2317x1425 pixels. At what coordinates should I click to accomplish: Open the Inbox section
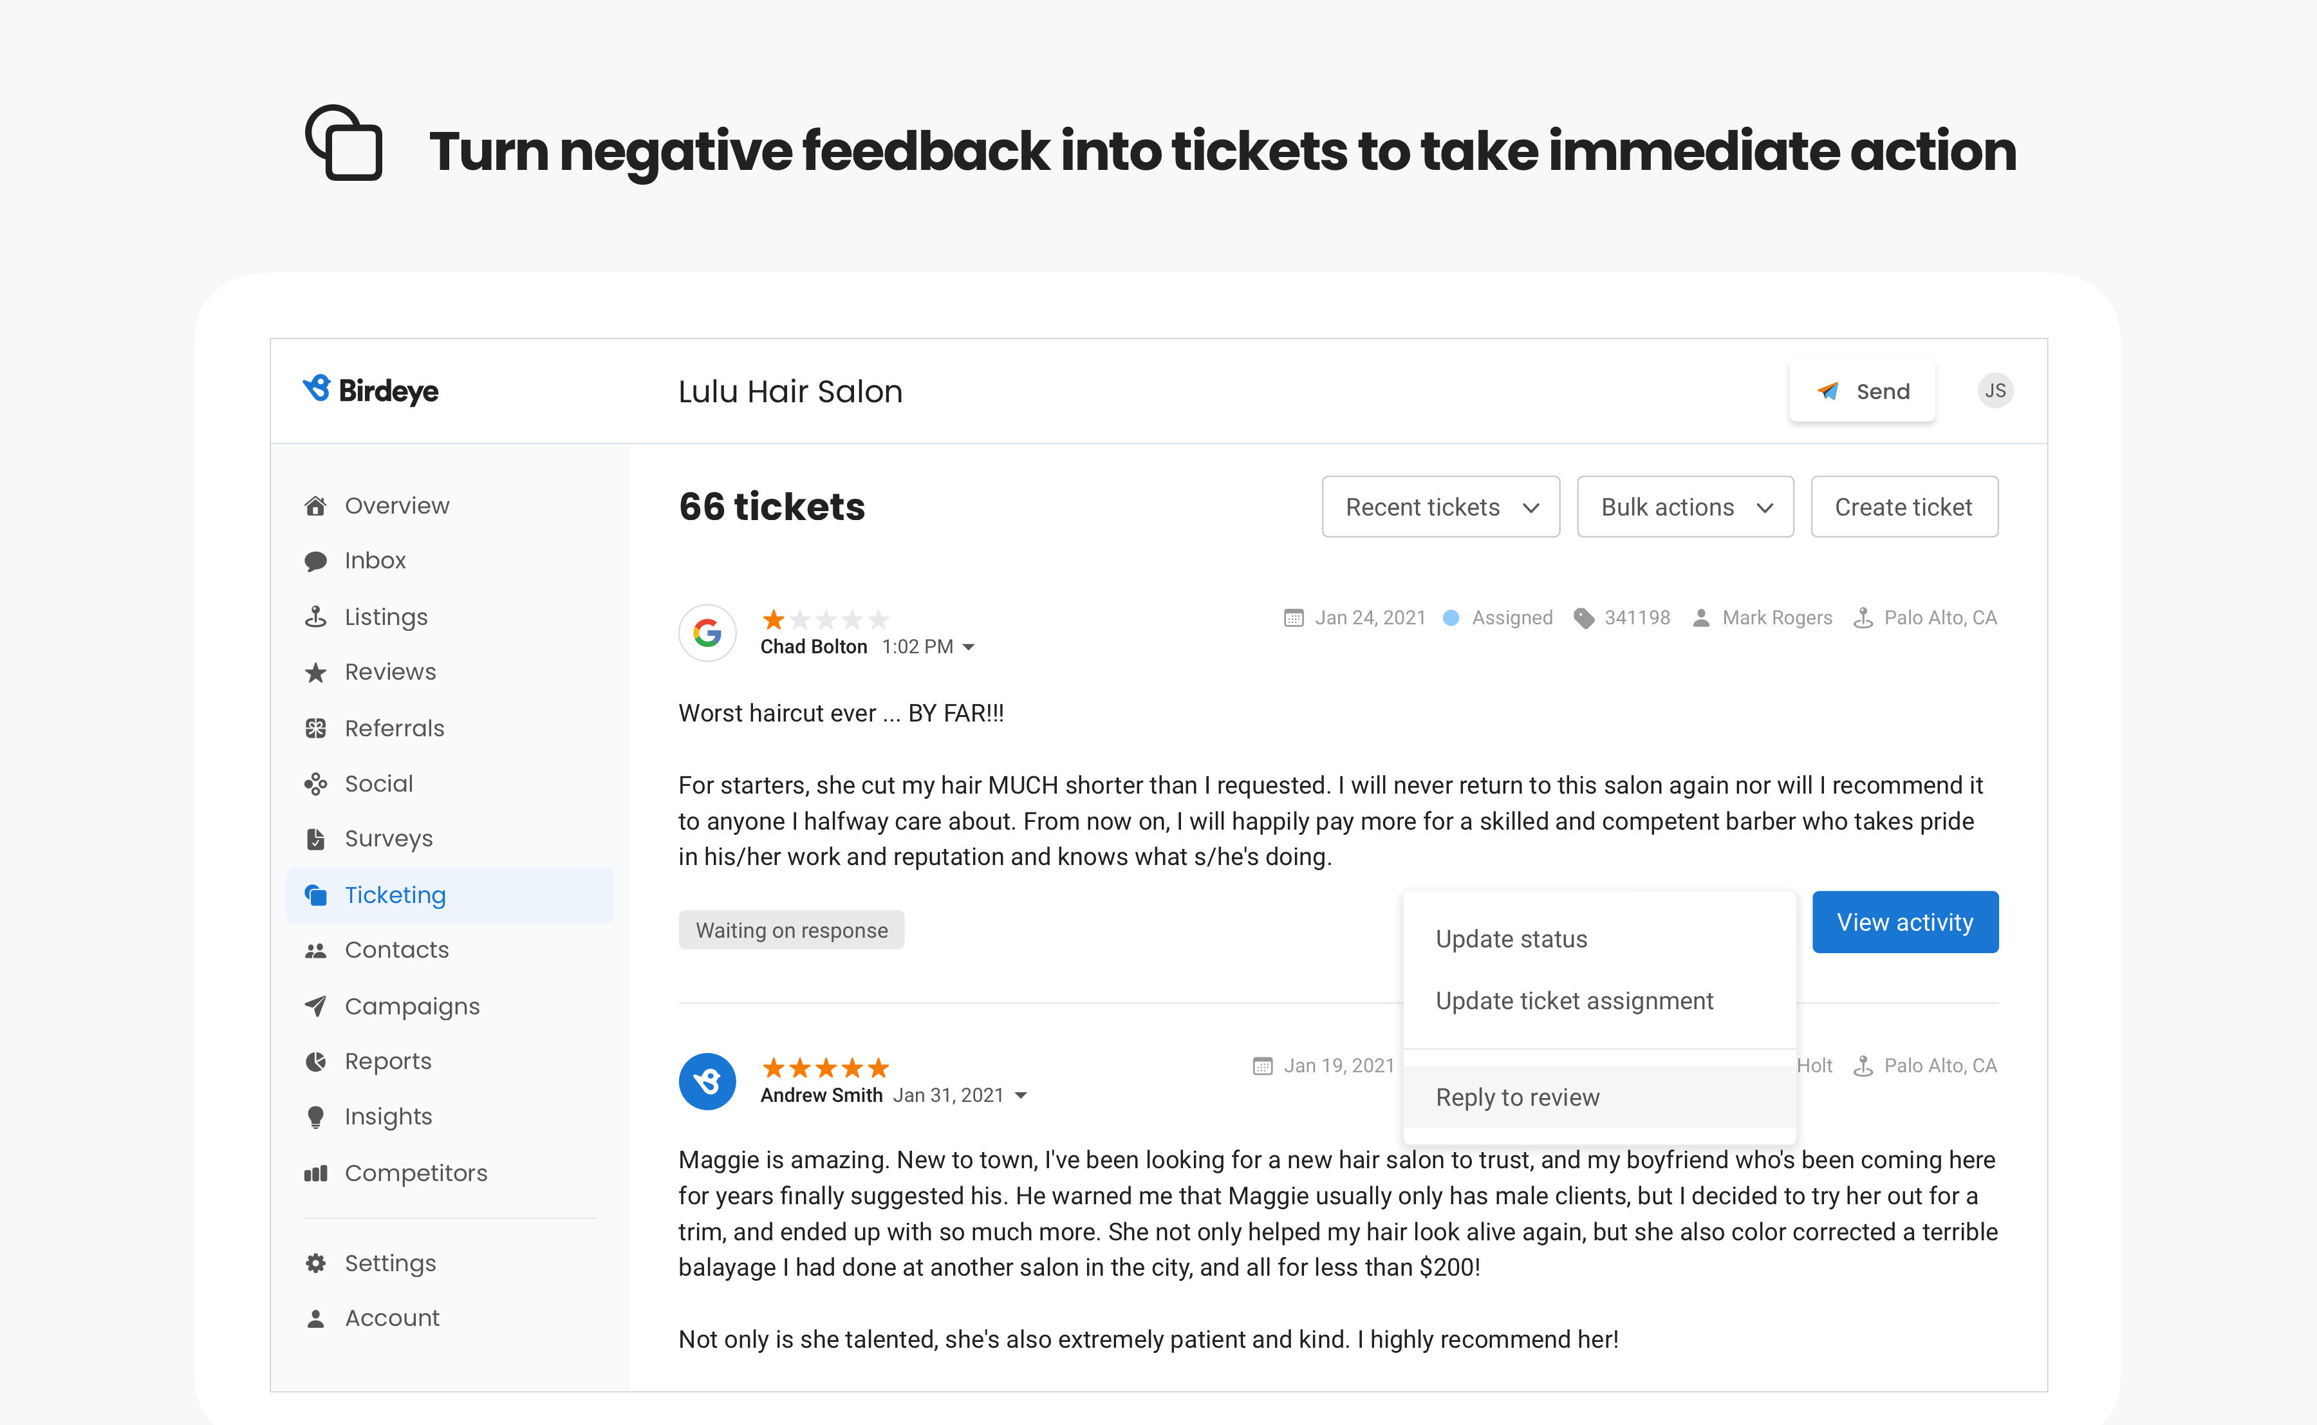317,560
